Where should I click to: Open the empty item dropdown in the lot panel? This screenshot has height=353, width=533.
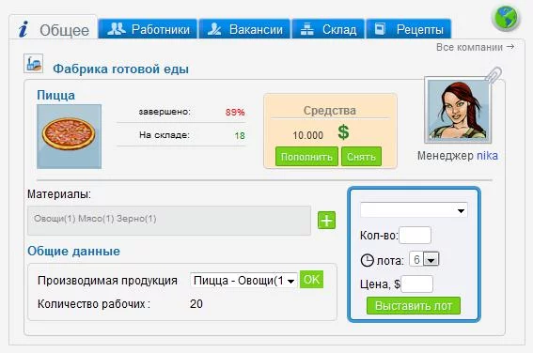tap(414, 209)
